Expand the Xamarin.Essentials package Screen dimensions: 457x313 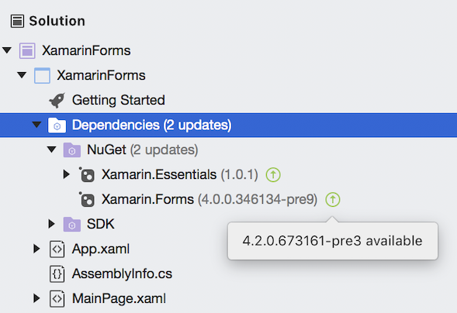[x=67, y=174]
